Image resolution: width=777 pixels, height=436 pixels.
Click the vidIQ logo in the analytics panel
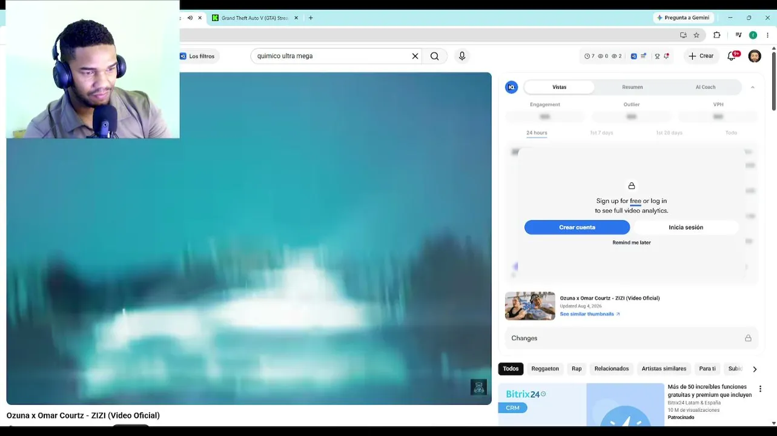[x=512, y=87]
